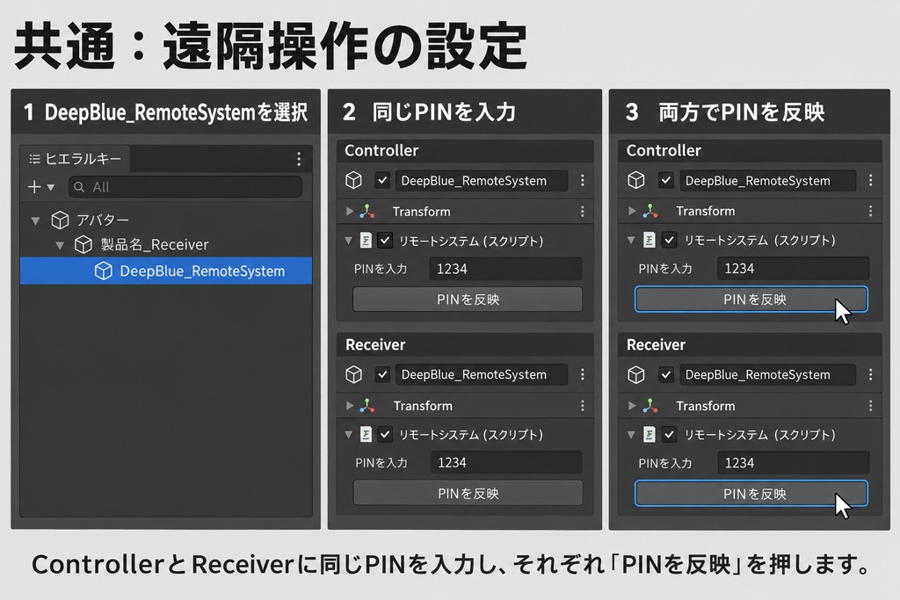Collapse the リモートシステム script in step 3 Receiver

(x=631, y=434)
